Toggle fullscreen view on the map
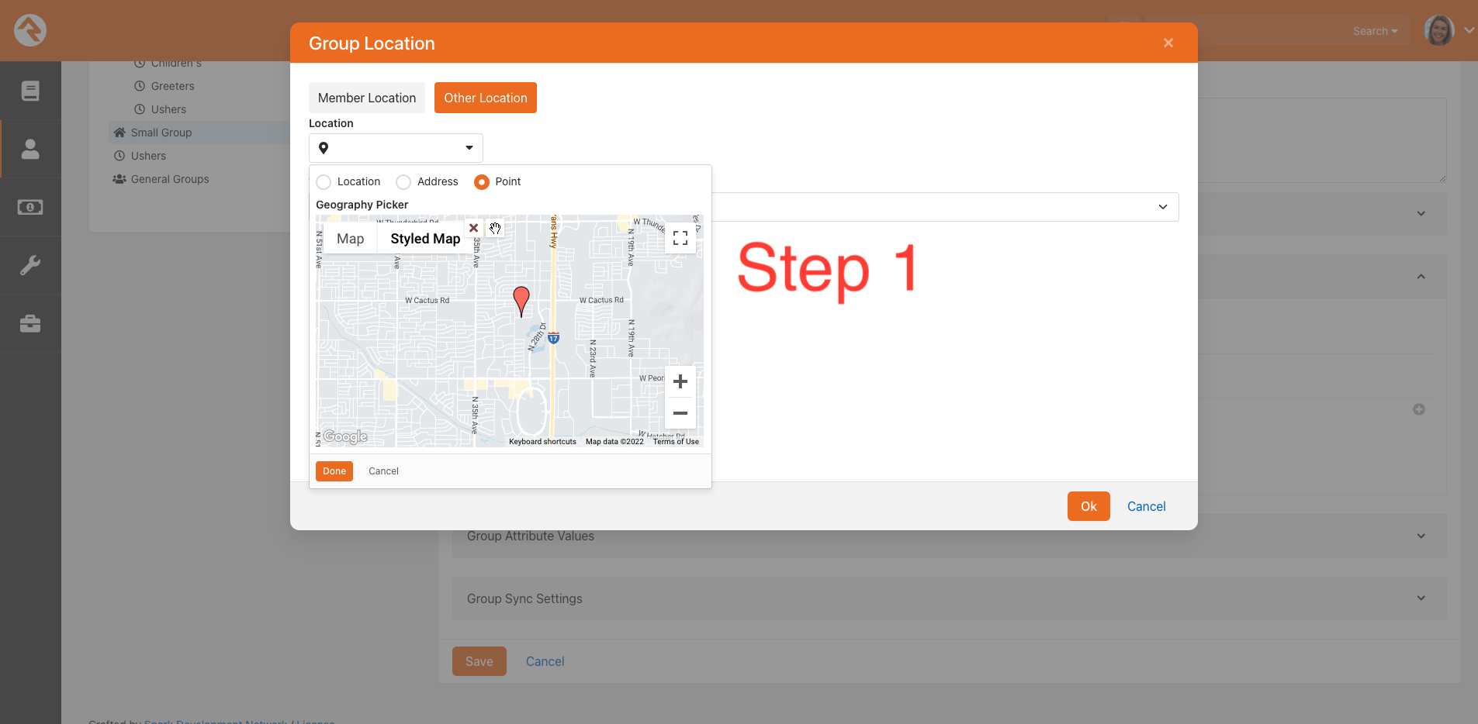Screen dimensions: 1478x724 tap(680, 238)
